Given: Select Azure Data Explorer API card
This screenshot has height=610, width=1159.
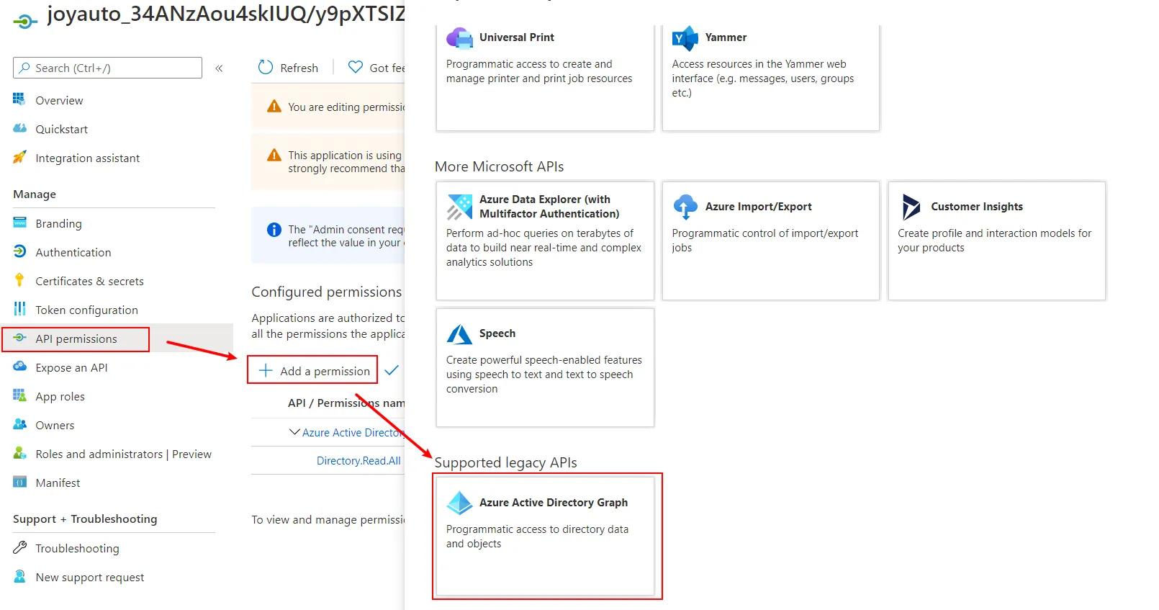Looking at the screenshot, I should (545, 241).
